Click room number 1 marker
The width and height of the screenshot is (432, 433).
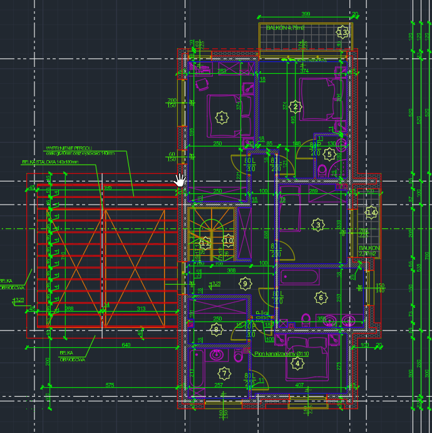point(220,116)
